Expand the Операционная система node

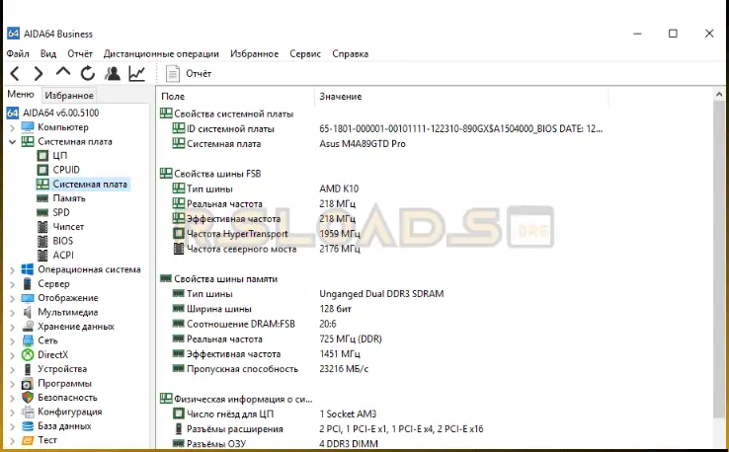click(x=12, y=269)
